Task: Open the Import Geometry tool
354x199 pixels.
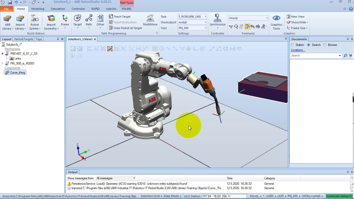Action: [51, 23]
